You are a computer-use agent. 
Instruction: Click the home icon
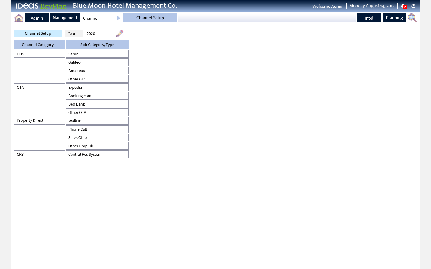point(19,18)
